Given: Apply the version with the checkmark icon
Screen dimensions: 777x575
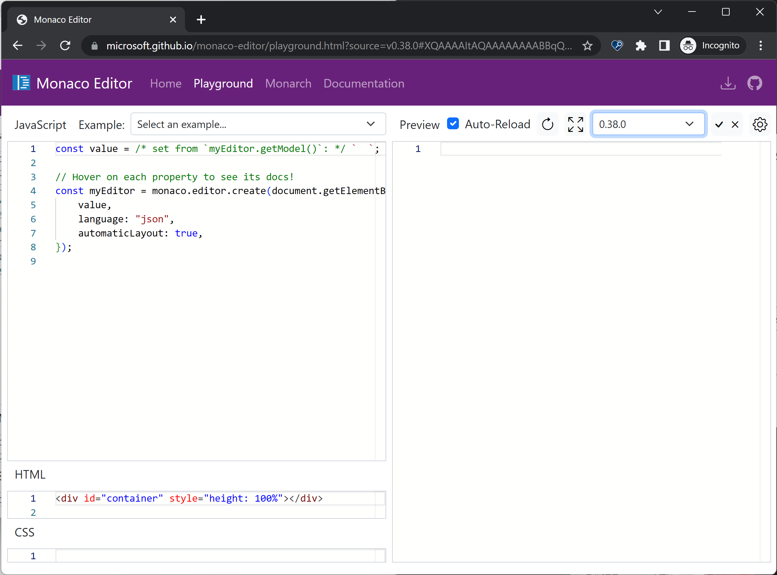Looking at the screenshot, I should coord(719,124).
